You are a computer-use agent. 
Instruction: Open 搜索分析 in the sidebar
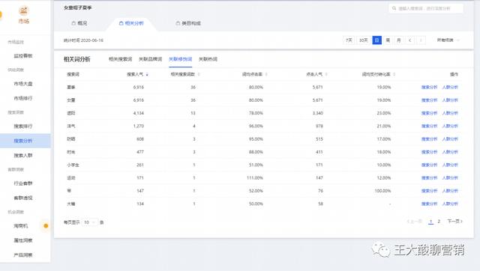click(23, 141)
